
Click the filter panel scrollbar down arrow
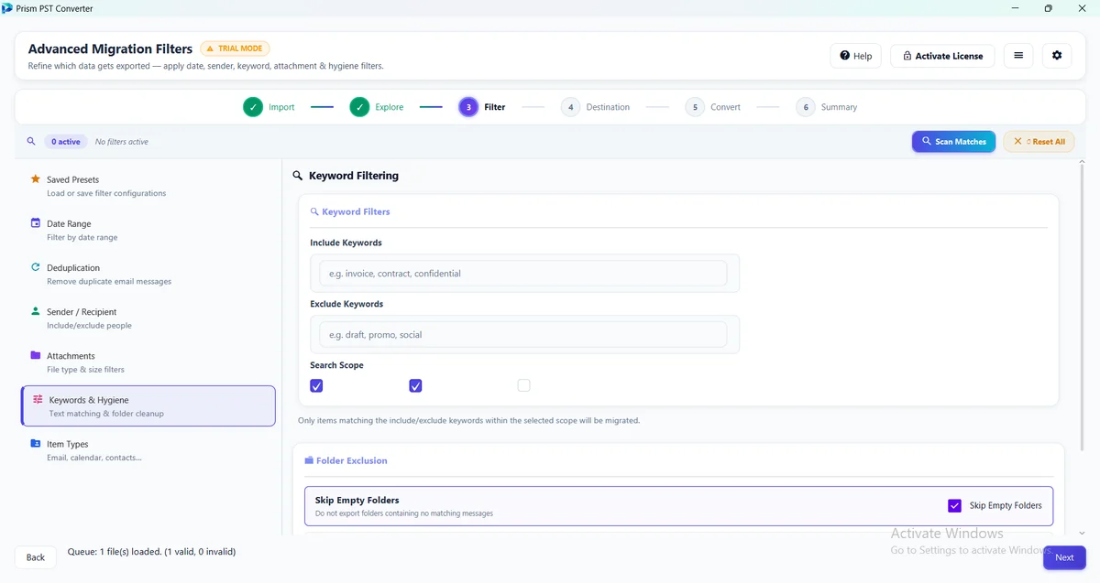pos(1082,533)
